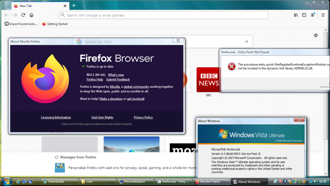Open the Privacy Policy link
Viewport: 330px width, 186px height.
(x=143, y=117)
